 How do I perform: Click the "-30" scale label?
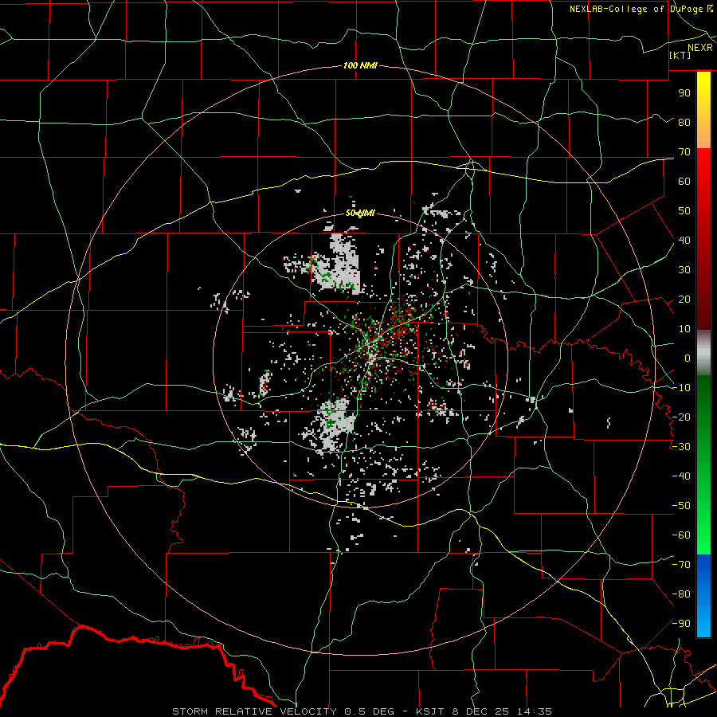[681, 447]
